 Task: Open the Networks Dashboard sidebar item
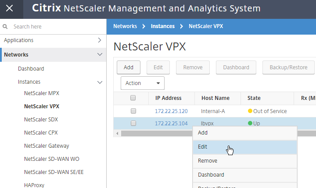click(31, 69)
